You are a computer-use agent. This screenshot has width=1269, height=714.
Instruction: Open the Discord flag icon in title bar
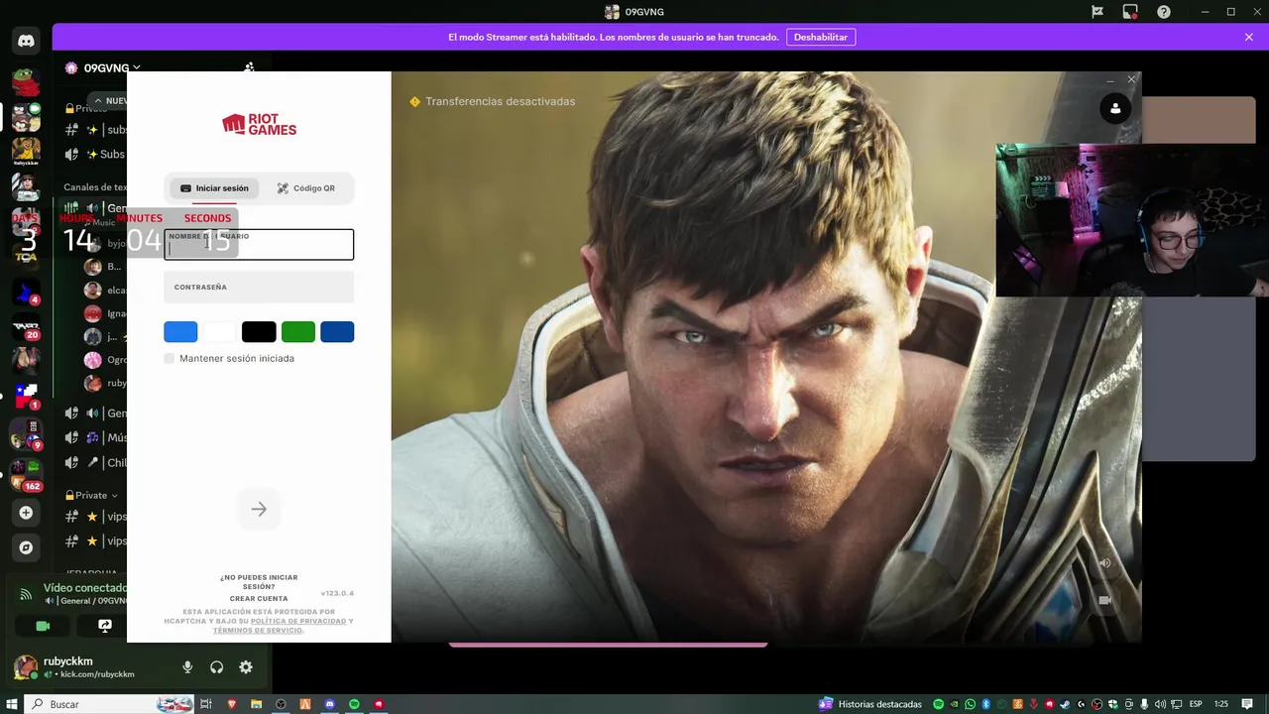click(x=1097, y=12)
